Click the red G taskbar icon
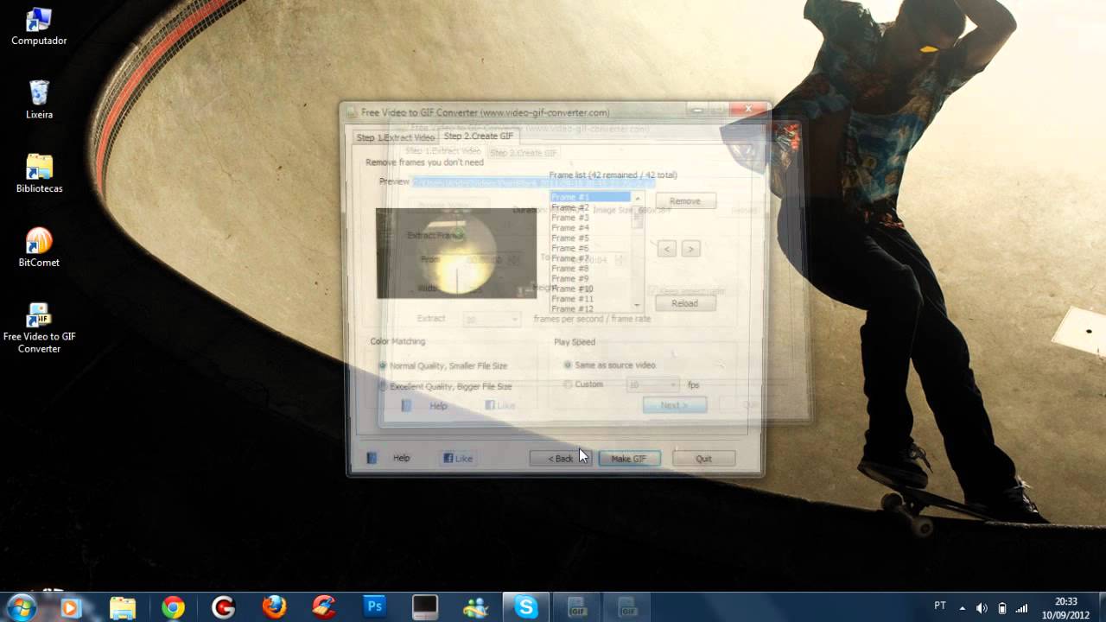This screenshot has height=622, width=1106. pyautogui.click(x=224, y=607)
